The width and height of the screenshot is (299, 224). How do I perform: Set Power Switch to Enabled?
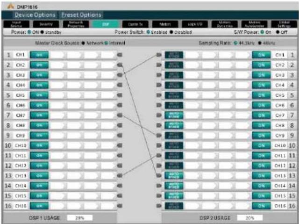pyautogui.click(x=148, y=32)
